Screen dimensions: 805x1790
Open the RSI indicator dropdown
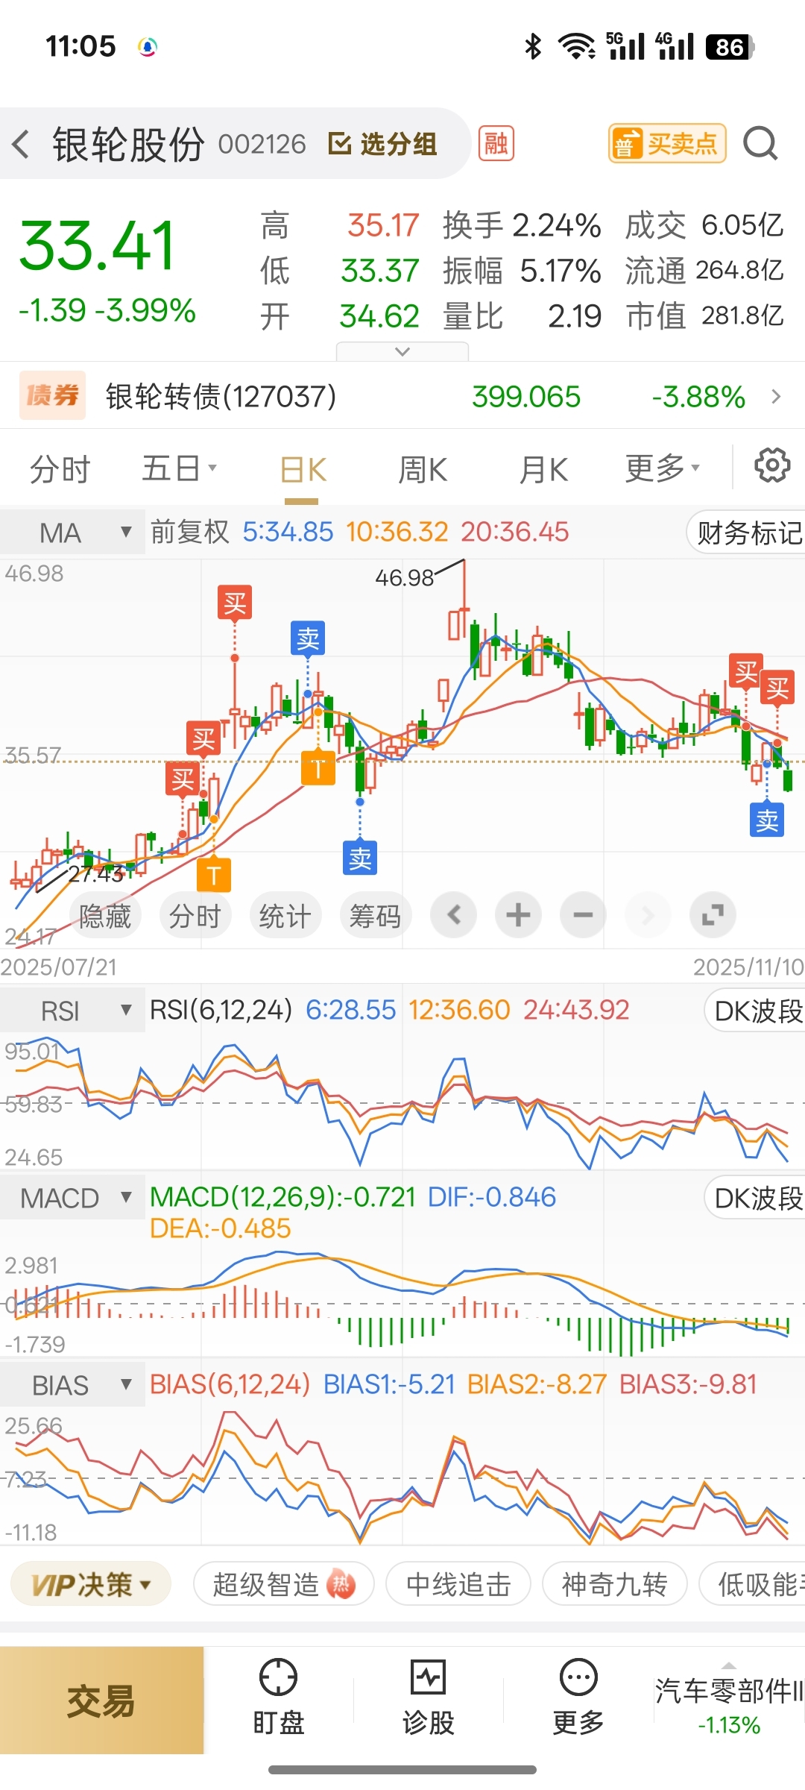72,1011
